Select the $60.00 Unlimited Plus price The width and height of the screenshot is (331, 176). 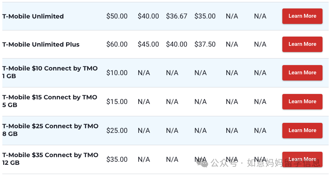click(117, 44)
